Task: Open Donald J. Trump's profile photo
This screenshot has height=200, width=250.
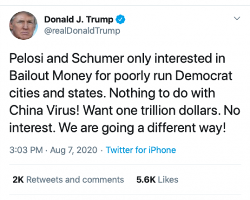Action: click(23, 25)
